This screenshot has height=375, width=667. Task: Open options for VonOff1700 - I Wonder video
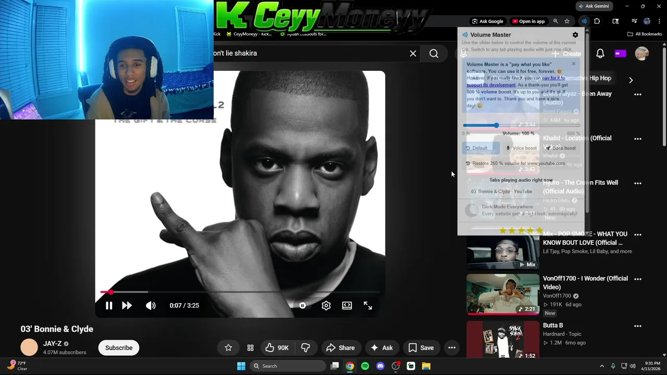click(x=638, y=279)
